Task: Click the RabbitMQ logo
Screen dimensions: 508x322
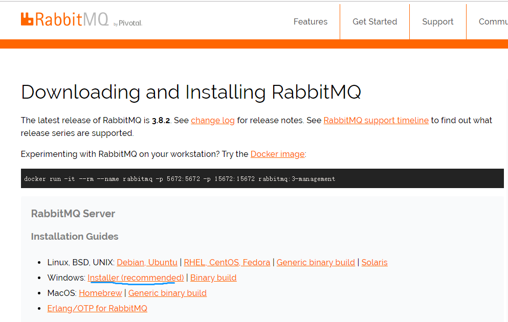Action: 65,19
